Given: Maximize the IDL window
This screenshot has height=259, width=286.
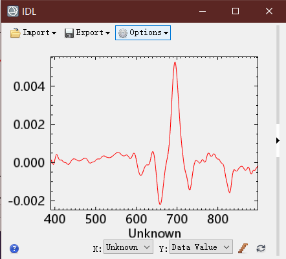Looking at the screenshot, I should (x=236, y=11).
